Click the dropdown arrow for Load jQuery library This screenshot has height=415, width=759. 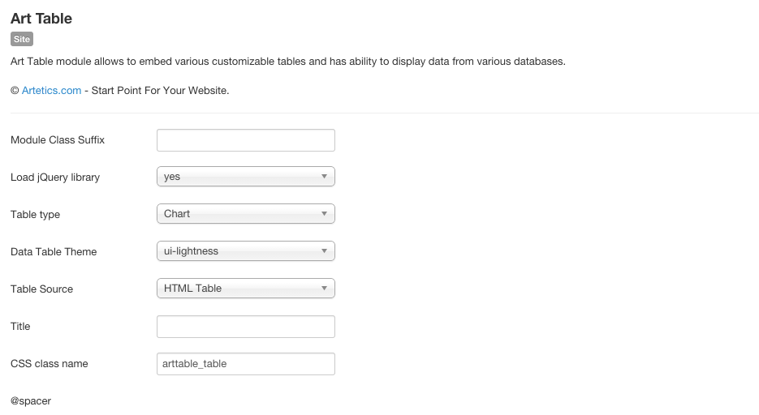[x=325, y=177]
